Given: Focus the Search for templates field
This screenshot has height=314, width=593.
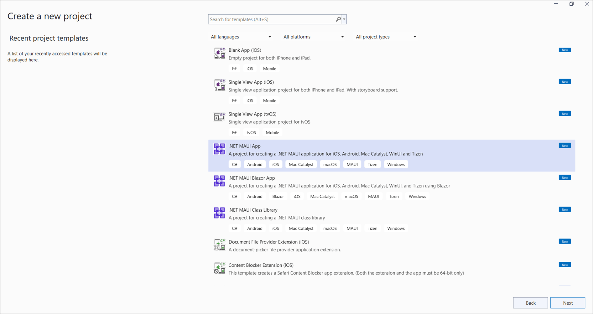Looking at the screenshot, I should tap(271, 19).
